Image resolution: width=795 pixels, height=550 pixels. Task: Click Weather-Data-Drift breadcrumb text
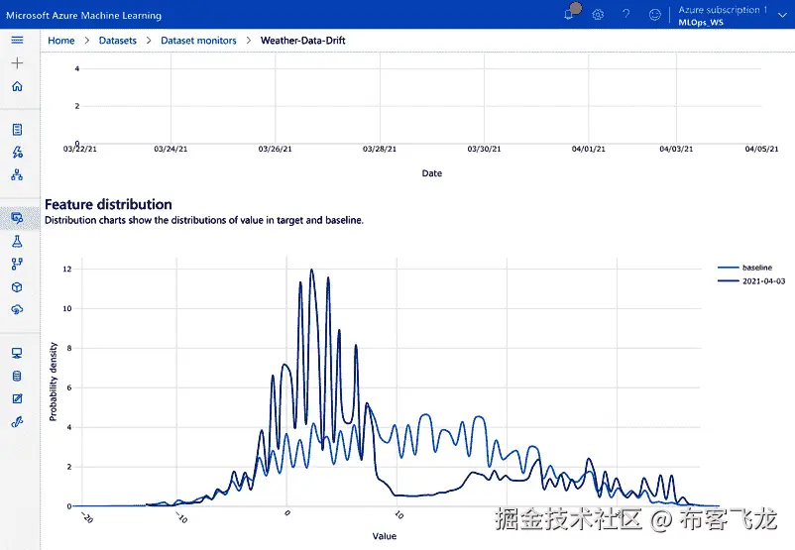[302, 41]
